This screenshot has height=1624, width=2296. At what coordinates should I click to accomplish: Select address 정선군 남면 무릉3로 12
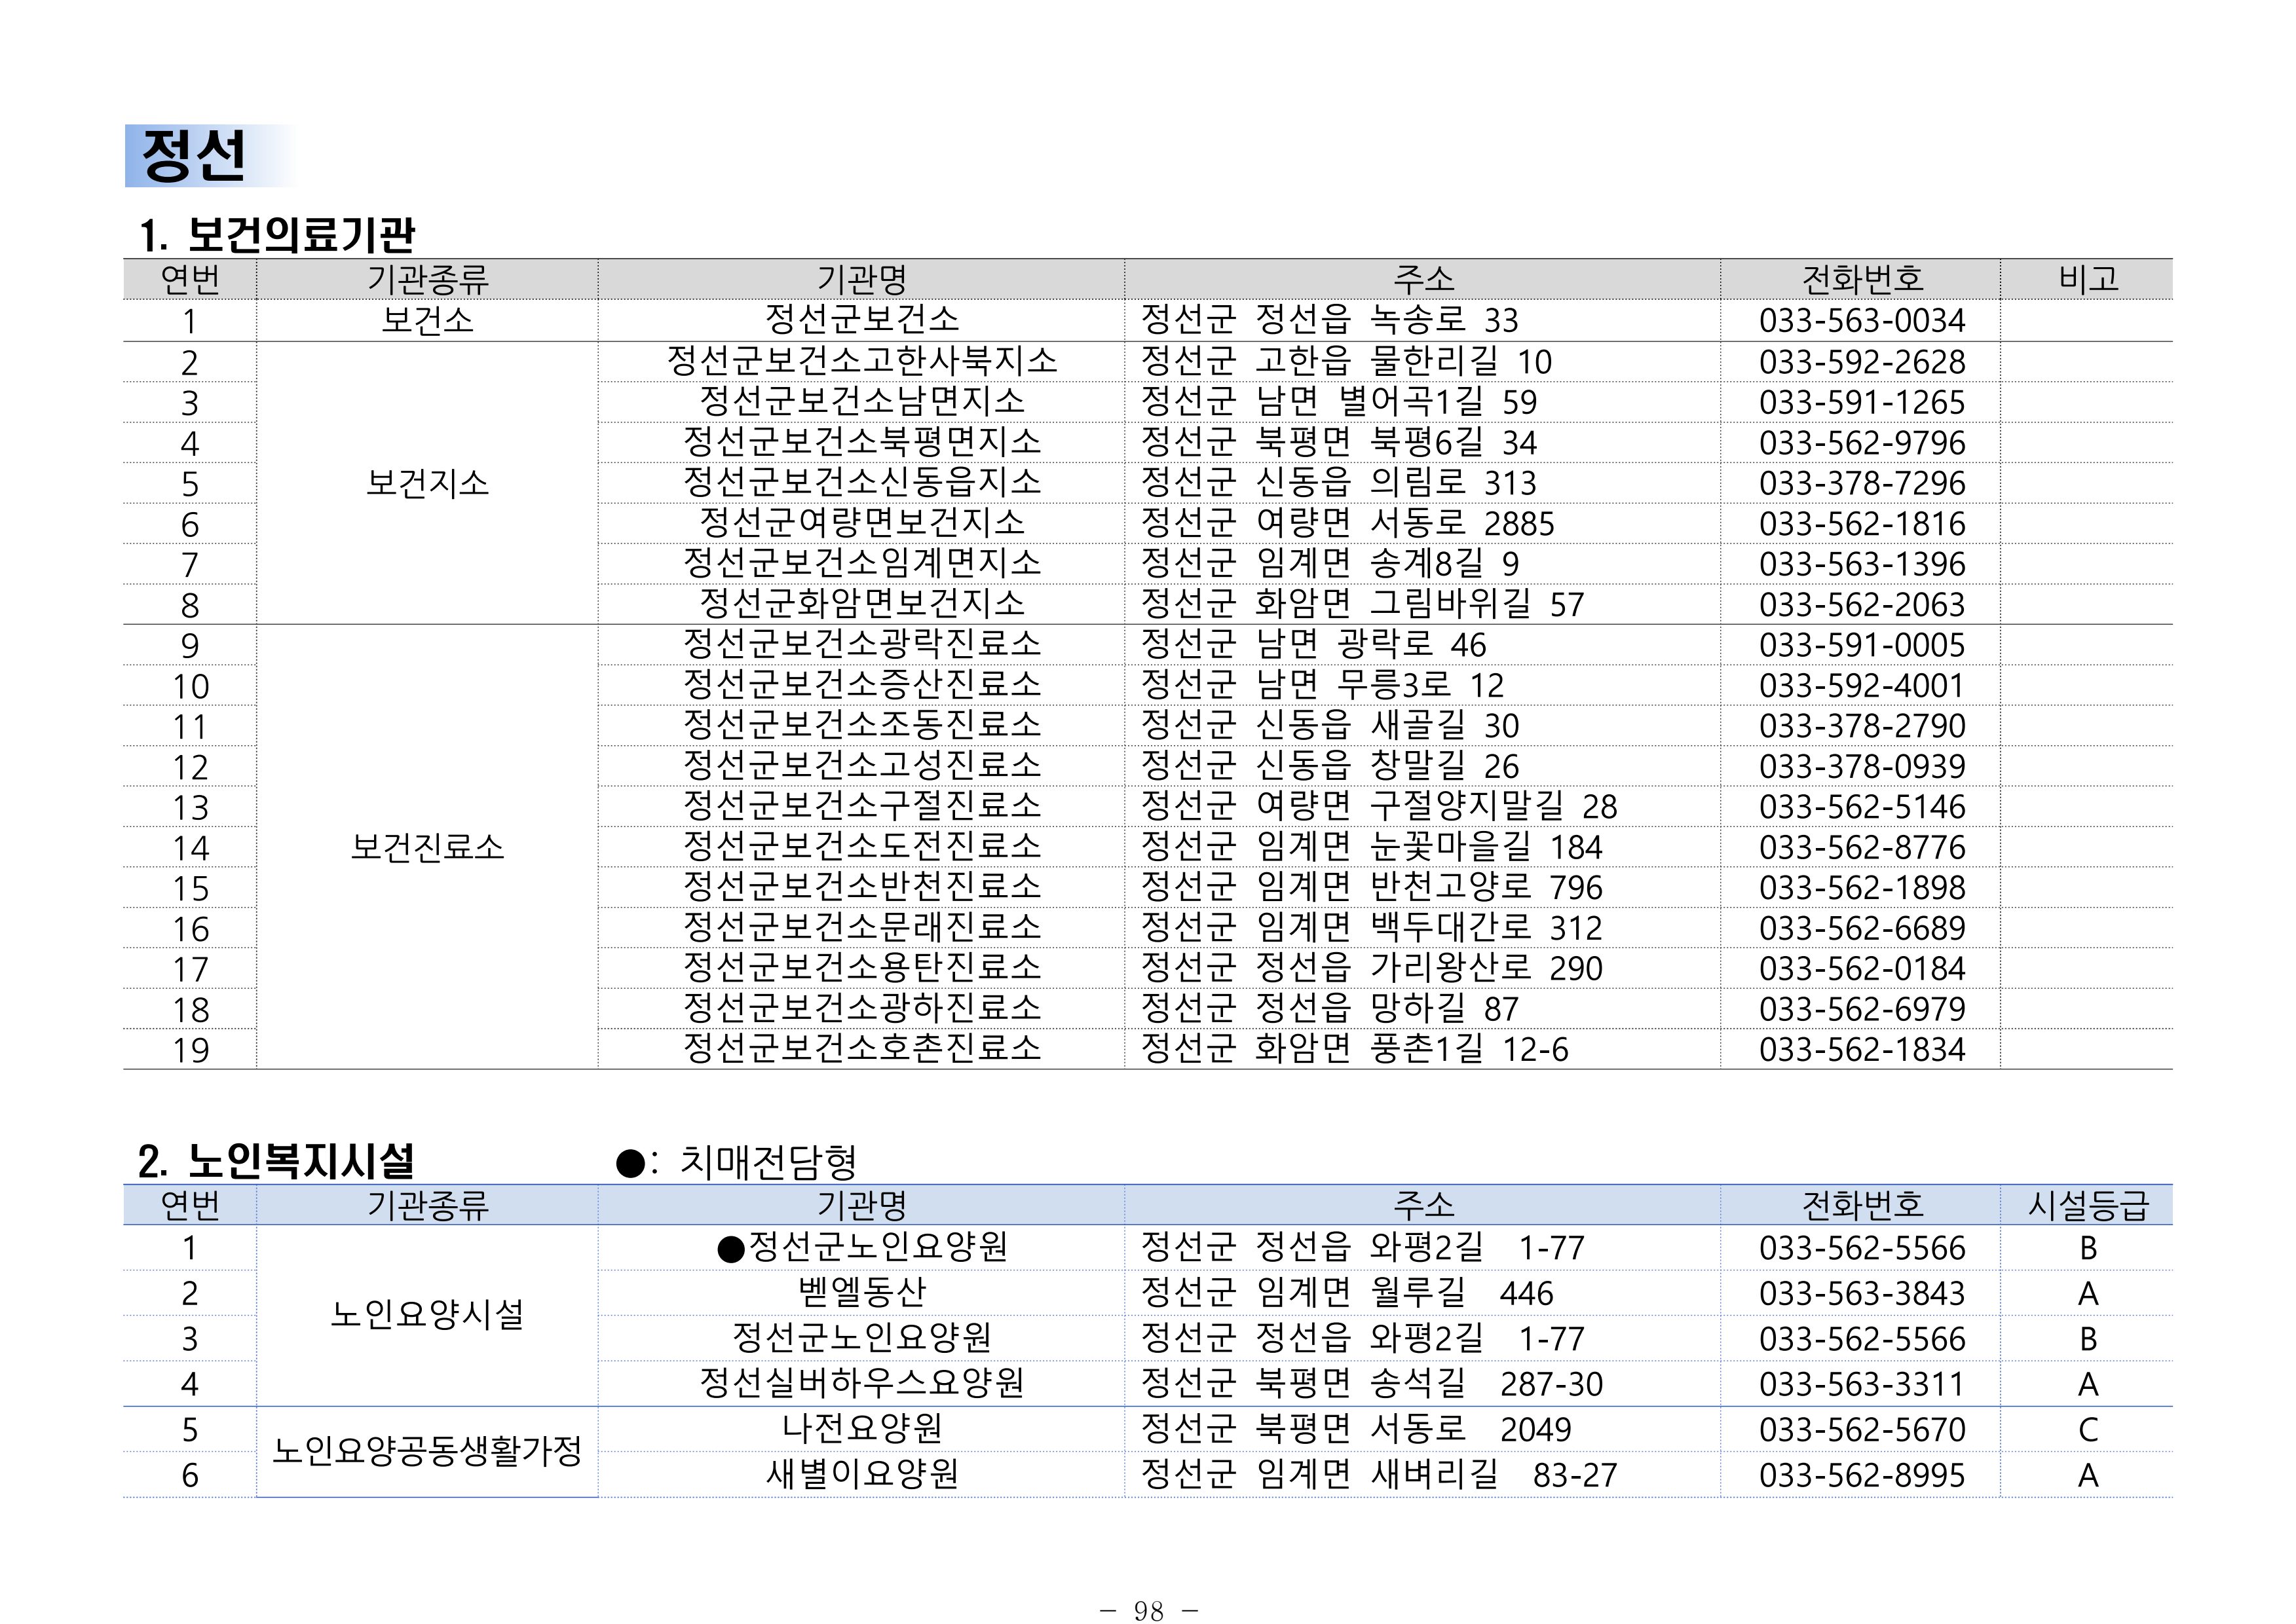coord(1323,685)
